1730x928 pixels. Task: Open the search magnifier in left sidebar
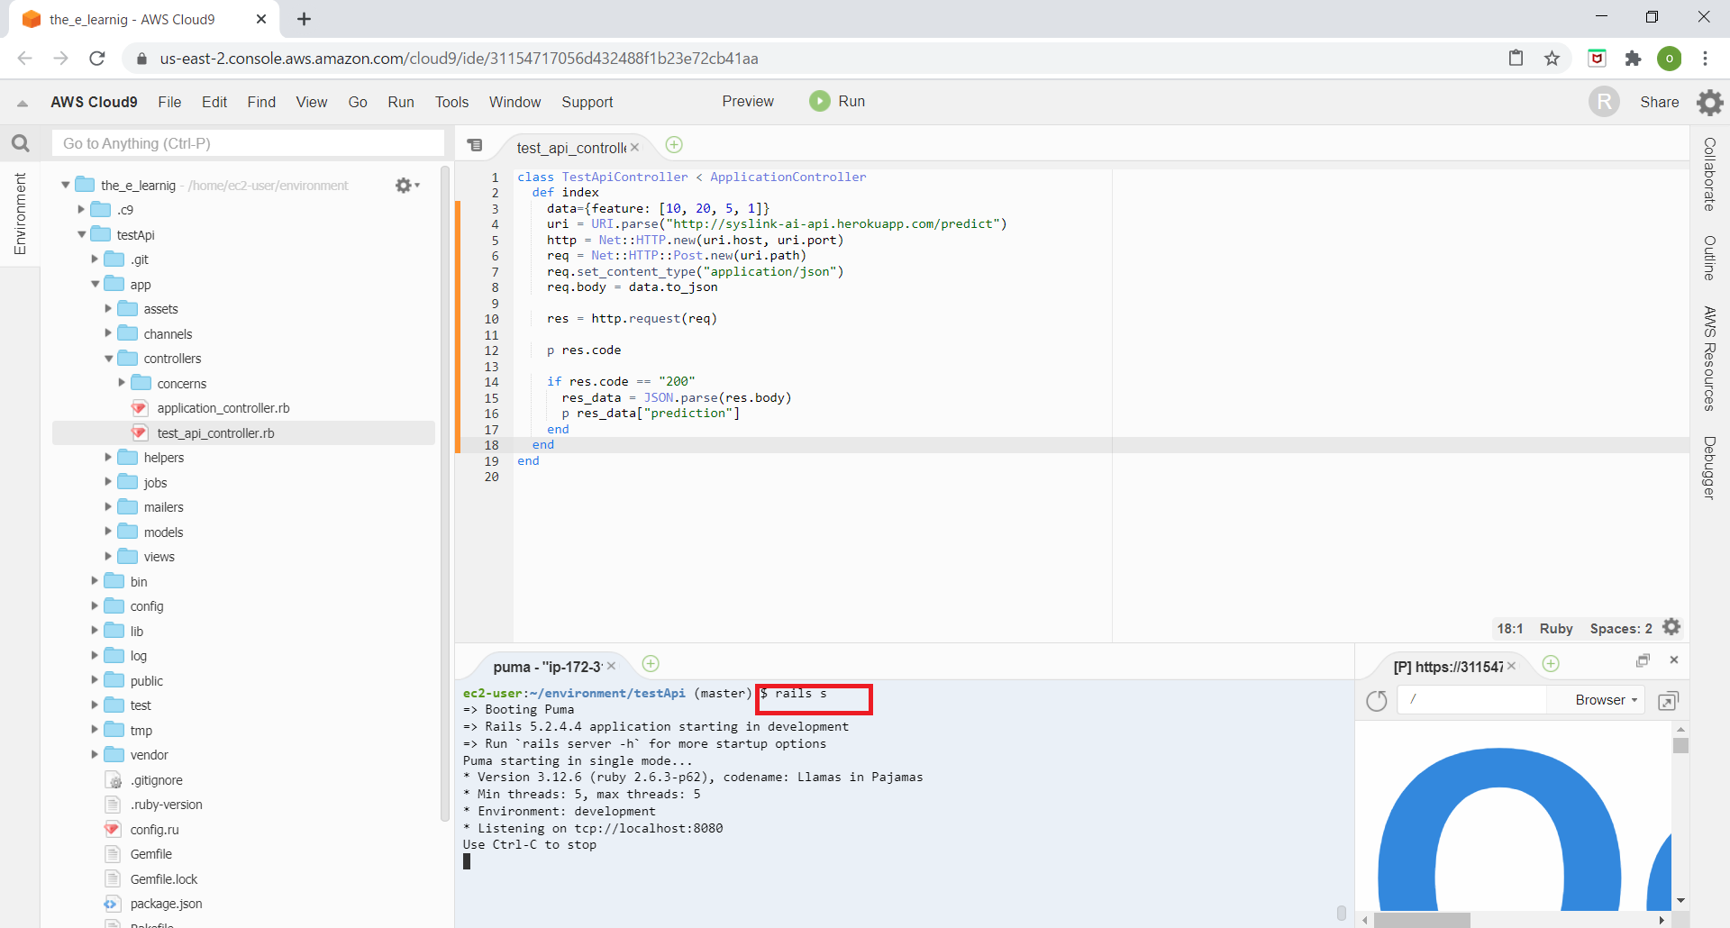[x=20, y=143]
